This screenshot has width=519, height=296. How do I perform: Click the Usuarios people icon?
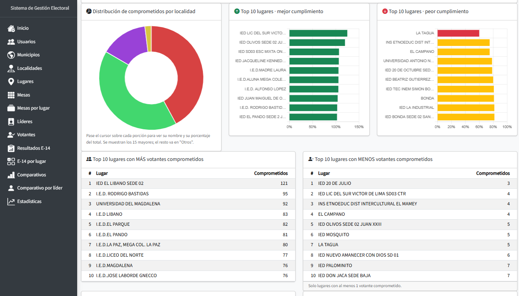click(11, 42)
